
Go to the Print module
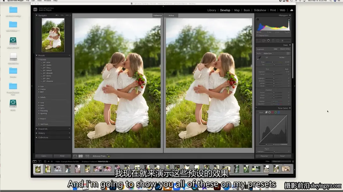(x=273, y=10)
